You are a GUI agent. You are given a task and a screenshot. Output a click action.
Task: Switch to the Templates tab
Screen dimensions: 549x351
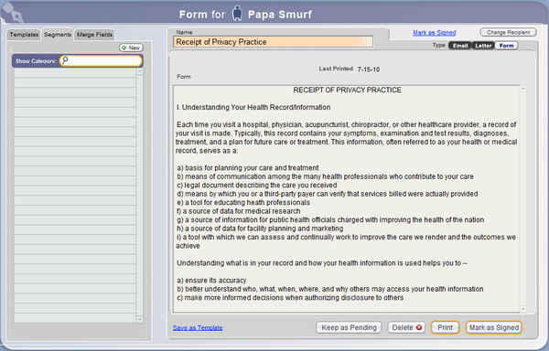coord(24,35)
